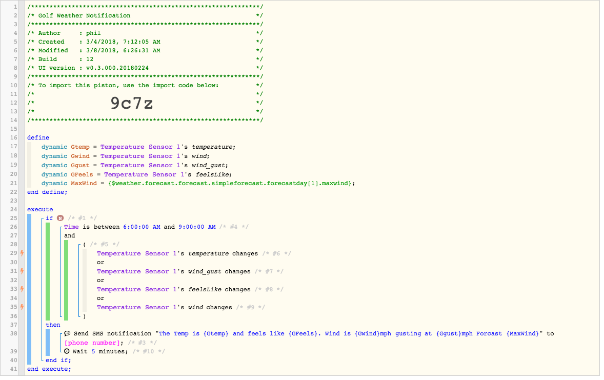Click the {MaxWind} token in the SMS message
The width and height of the screenshot is (604, 380).
522,334
